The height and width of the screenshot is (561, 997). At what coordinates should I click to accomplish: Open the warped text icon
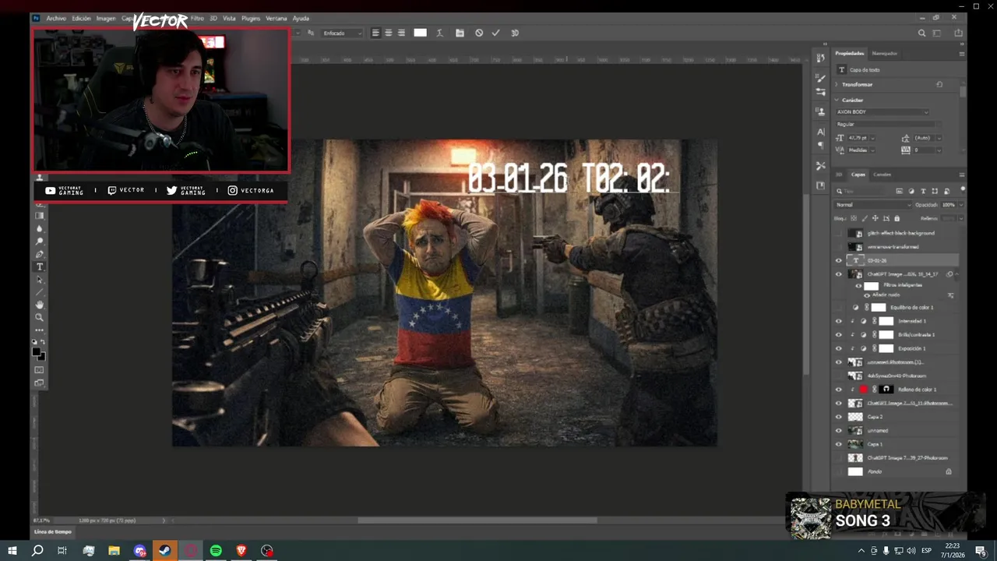pos(439,33)
